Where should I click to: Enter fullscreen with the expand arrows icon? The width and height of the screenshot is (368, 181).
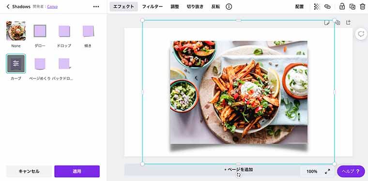coord(327,171)
